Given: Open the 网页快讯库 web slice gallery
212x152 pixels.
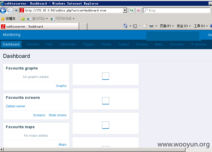Looking at the screenshot, I should click(x=63, y=19).
